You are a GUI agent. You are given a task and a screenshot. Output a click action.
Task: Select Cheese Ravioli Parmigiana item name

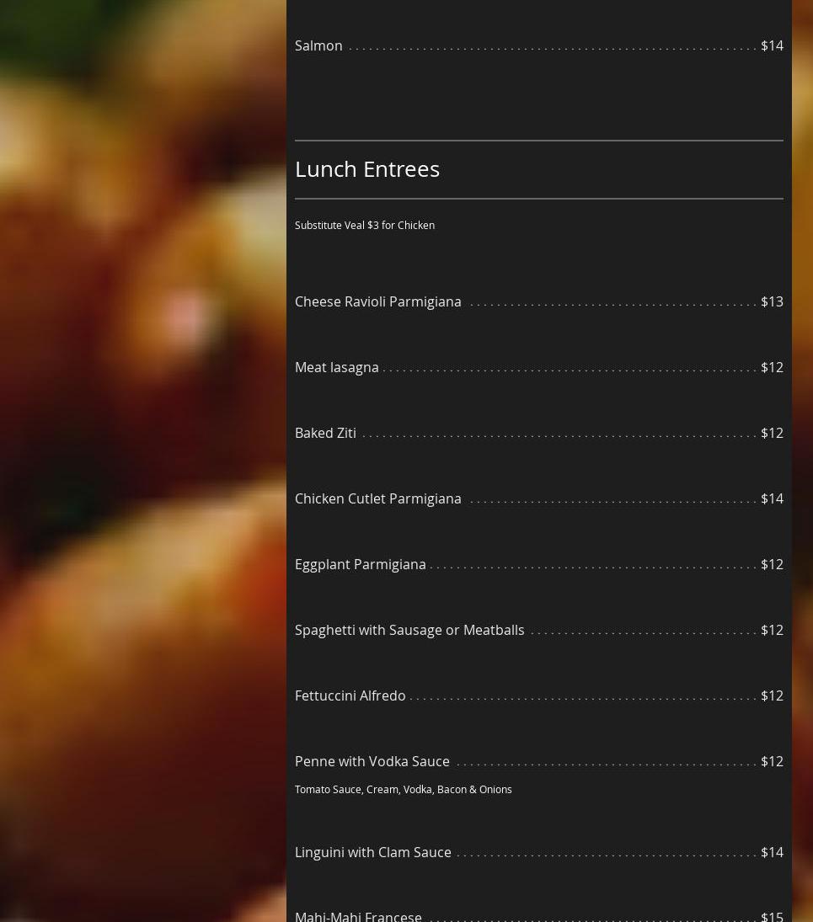378,301
